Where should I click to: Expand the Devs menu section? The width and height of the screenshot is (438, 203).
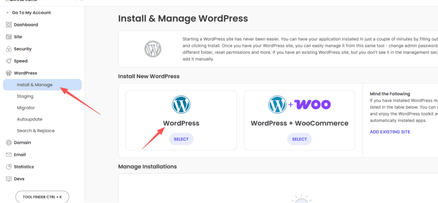tap(19, 179)
